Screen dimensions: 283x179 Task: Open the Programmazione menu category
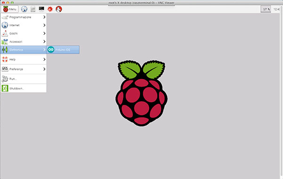(x=24, y=17)
